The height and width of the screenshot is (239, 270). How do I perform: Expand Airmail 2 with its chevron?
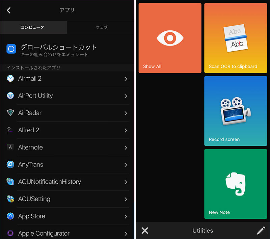tap(126, 79)
